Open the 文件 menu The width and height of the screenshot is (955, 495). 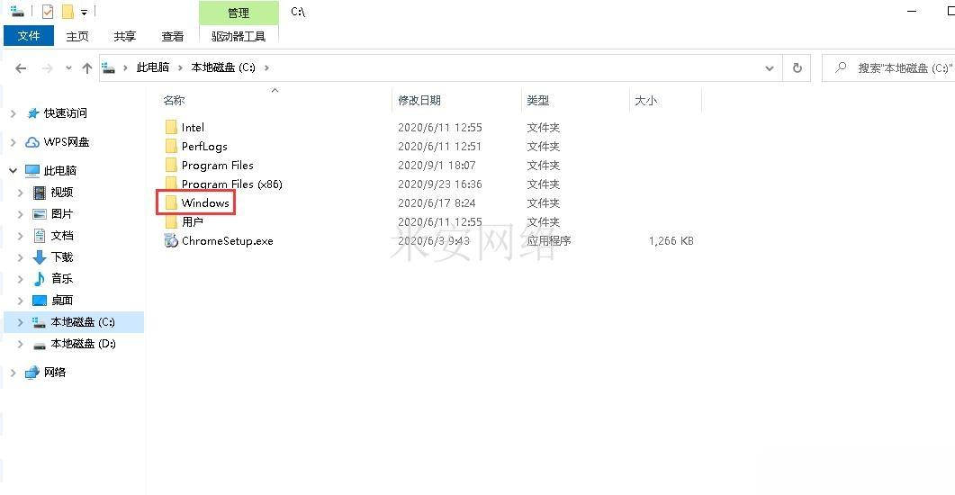point(29,36)
